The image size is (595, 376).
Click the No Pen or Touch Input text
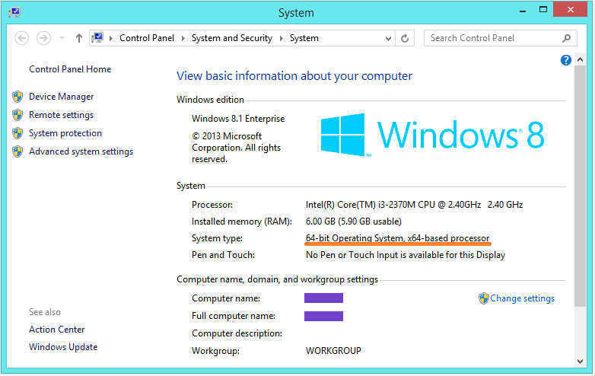pyautogui.click(x=406, y=255)
